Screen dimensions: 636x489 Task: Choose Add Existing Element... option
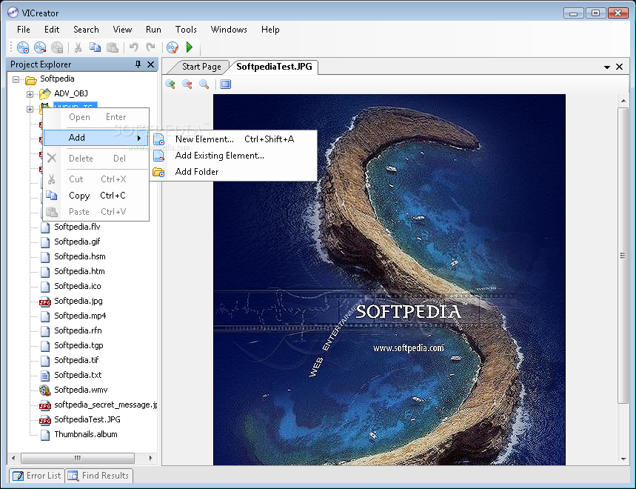[234, 156]
